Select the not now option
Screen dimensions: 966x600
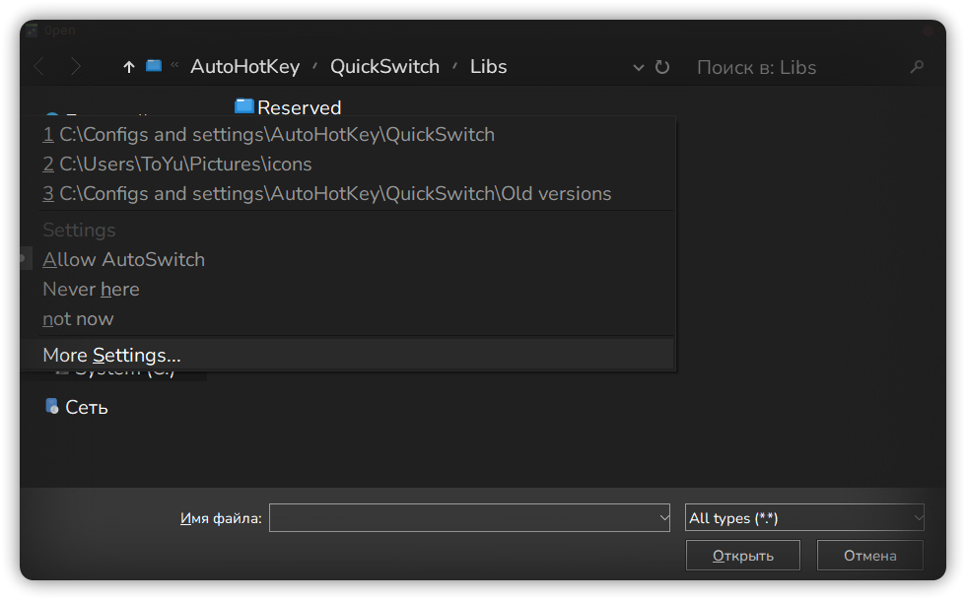(78, 319)
